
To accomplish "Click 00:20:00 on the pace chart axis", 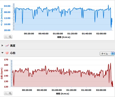I will pyautogui.click(x=29, y=34).
